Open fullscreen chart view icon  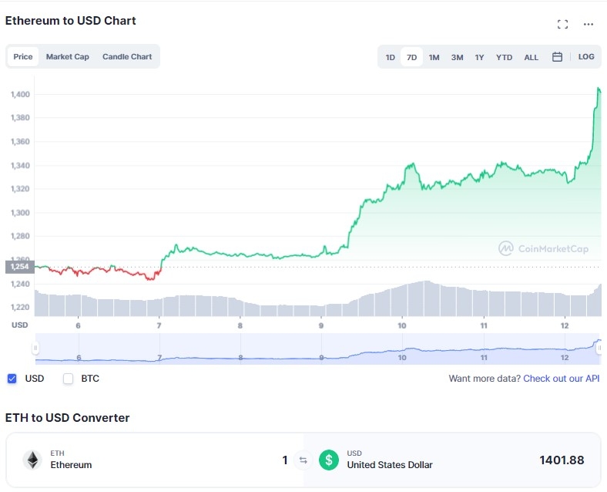click(x=562, y=25)
